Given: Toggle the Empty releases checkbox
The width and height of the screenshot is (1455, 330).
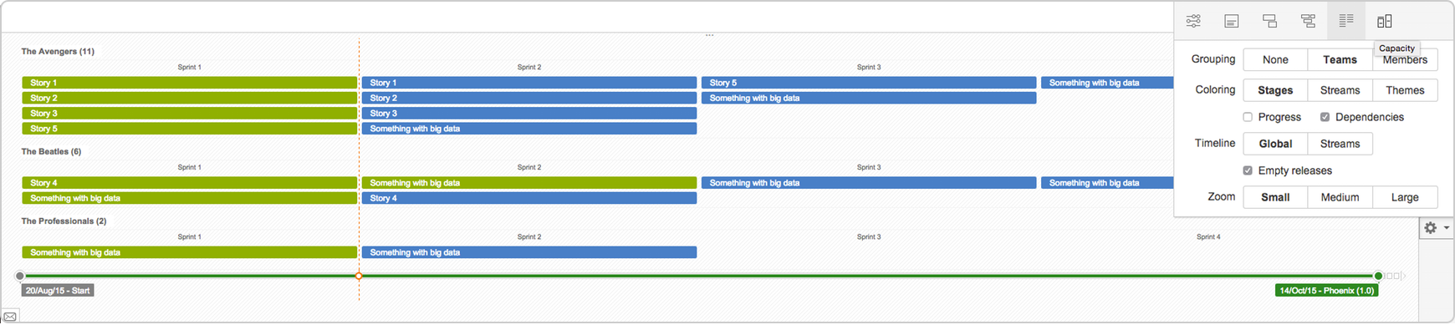Looking at the screenshot, I should (x=1248, y=170).
